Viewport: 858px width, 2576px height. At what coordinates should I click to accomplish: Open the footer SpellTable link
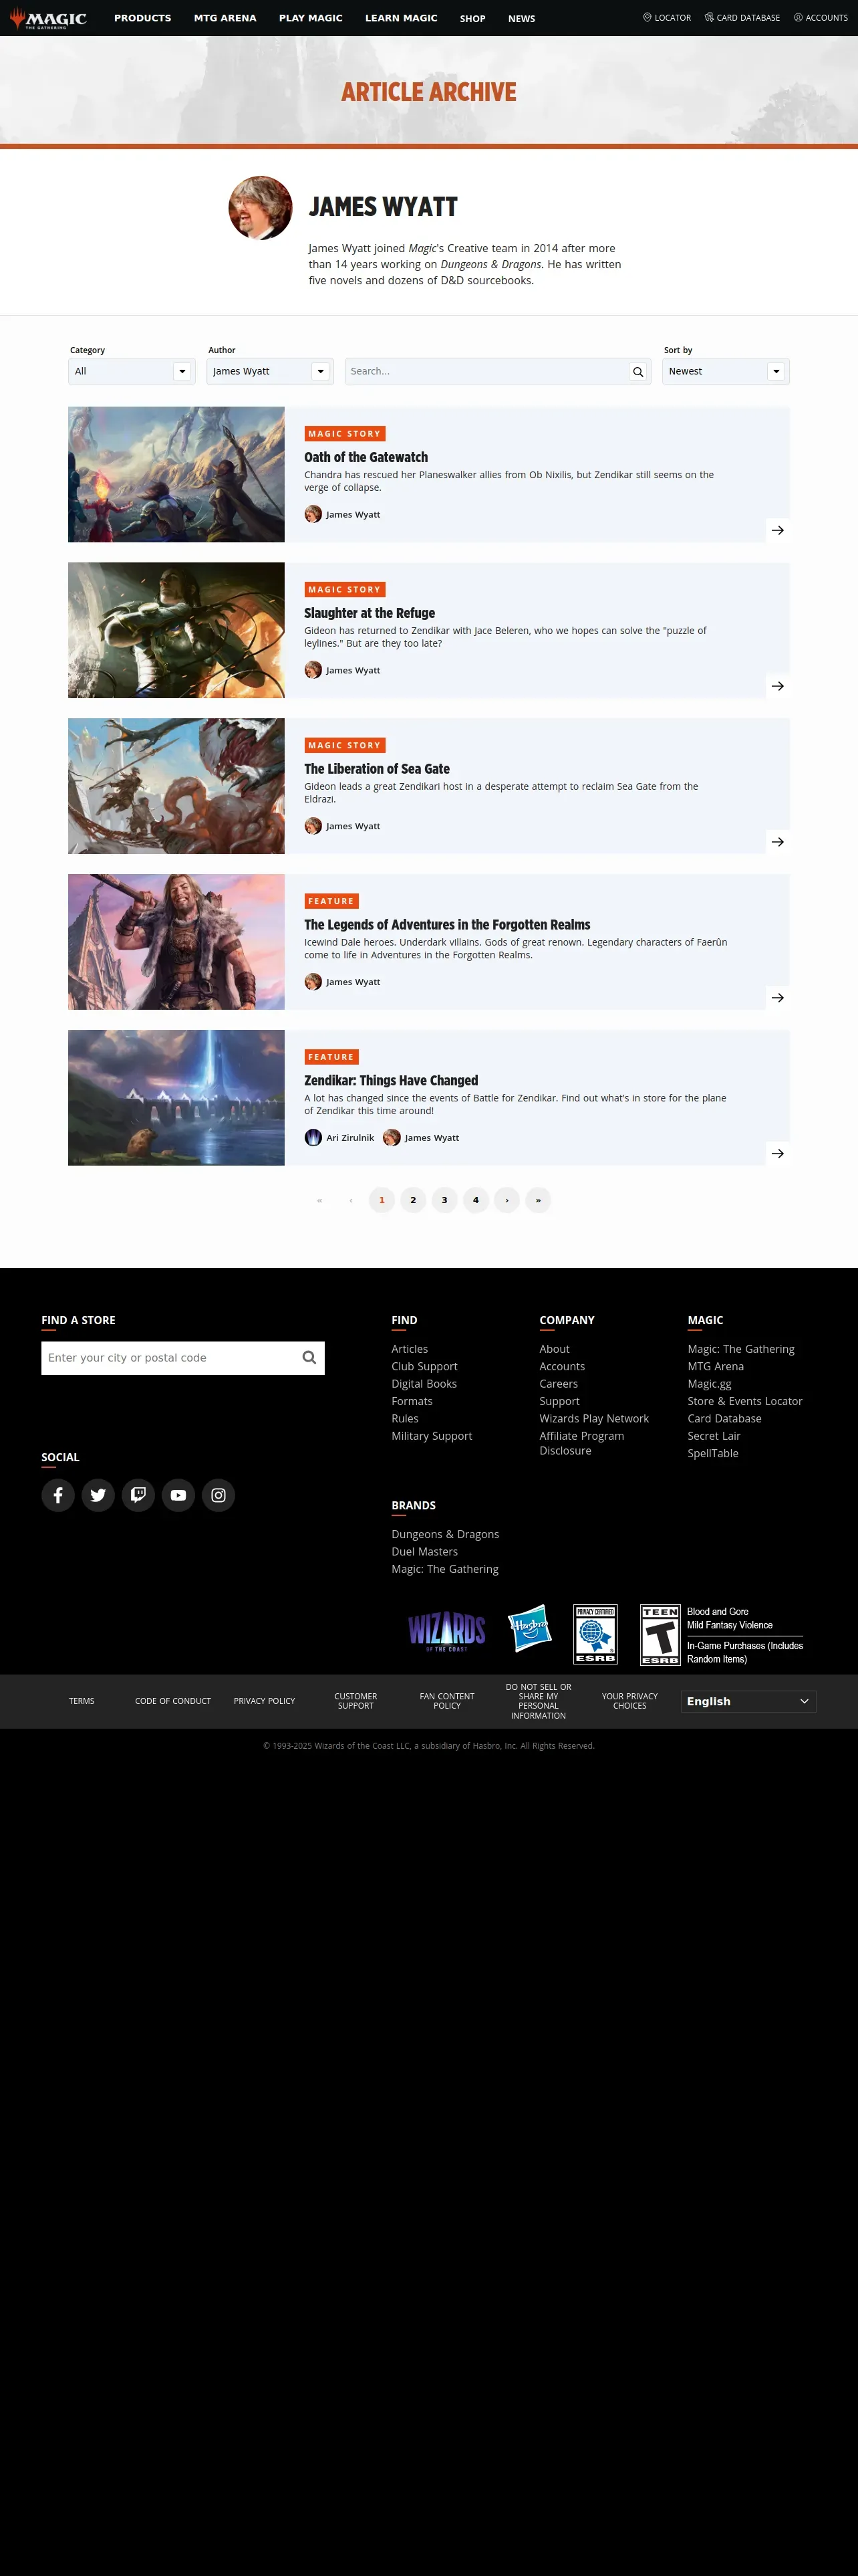click(713, 1454)
